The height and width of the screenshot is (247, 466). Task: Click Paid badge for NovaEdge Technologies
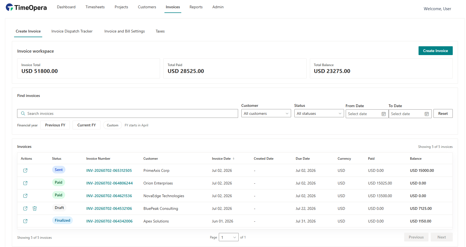(x=58, y=195)
